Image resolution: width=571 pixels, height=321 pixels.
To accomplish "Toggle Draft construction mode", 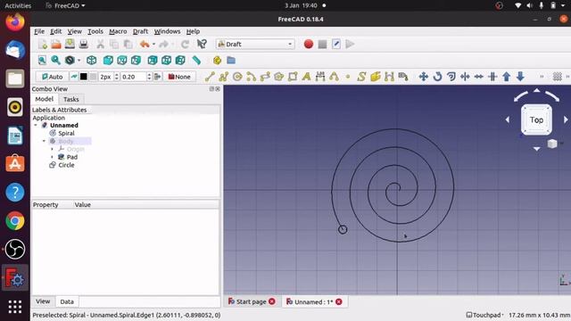I will (74, 77).
